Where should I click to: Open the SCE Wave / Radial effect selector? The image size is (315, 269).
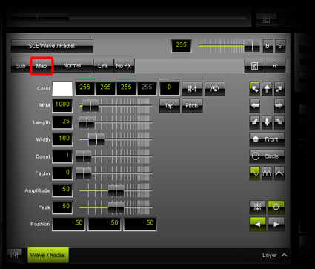click(52, 46)
